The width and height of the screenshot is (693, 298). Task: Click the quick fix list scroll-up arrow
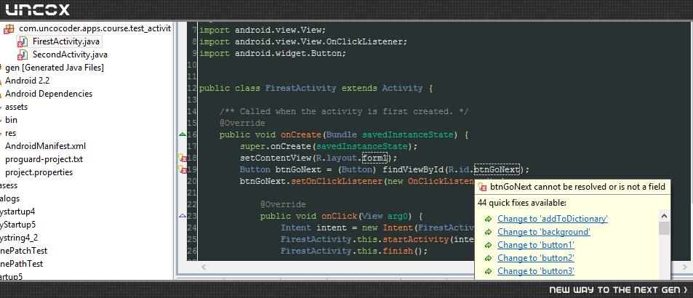click(664, 215)
